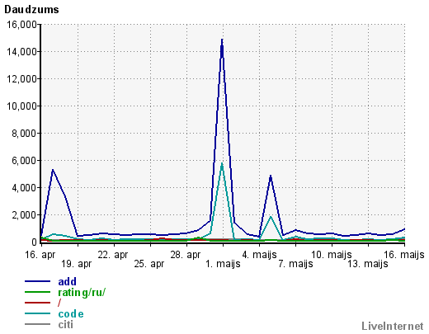Click the green rating/ru/ line swatch
429x334 pixels.
pyautogui.click(x=37, y=292)
